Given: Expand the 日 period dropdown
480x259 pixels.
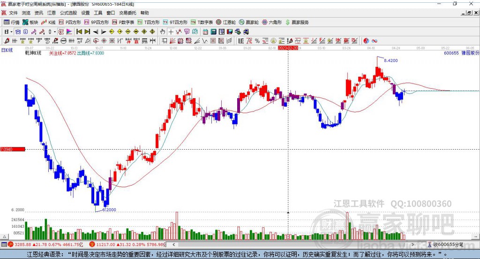Looking at the screenshot, I should [x=11, y=32].
